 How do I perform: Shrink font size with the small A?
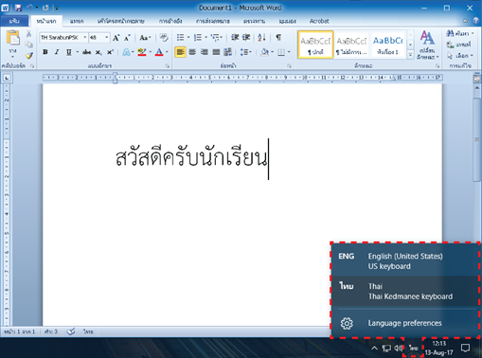click(x=127, y=38)
